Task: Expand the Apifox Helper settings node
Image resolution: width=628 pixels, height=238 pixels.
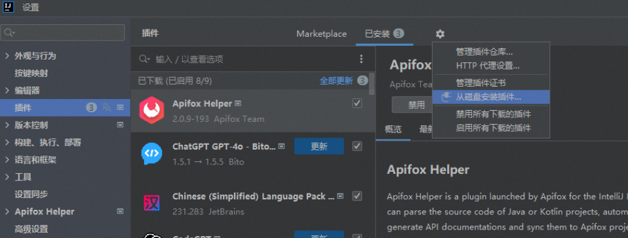Action: pos(7,211)
